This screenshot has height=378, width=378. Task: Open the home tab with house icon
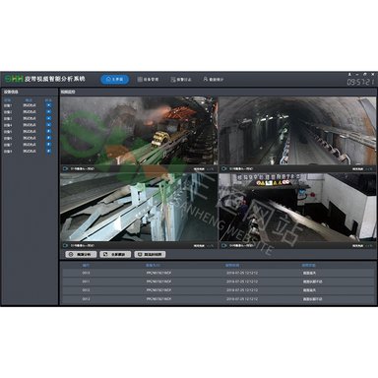tap(114, 80)
